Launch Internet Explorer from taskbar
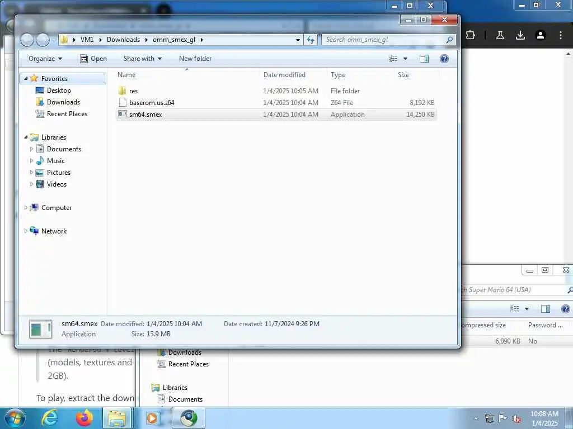This screenshot has height=429, width=573. [50, 418]
